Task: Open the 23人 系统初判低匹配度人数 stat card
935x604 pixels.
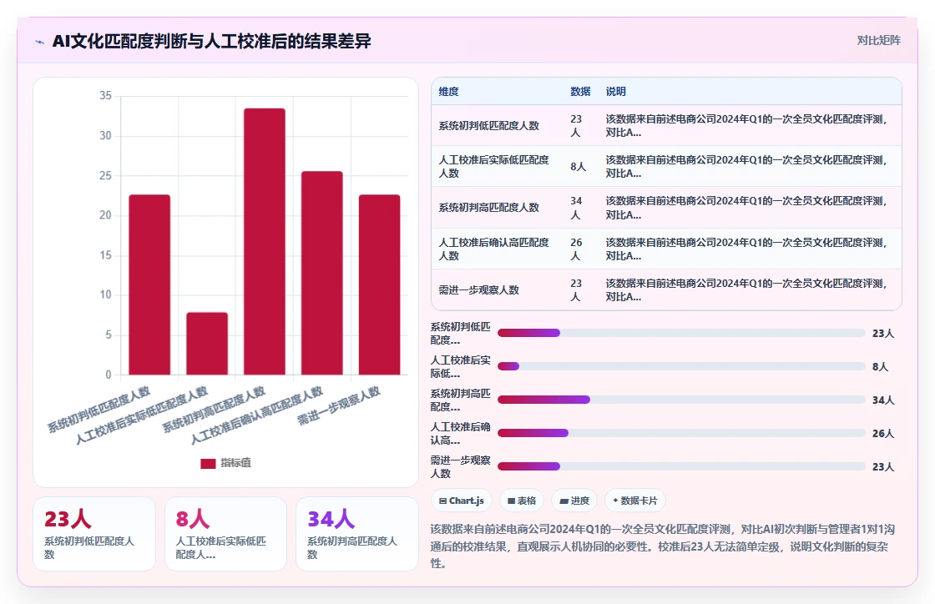Action: (x=94, y=534)
